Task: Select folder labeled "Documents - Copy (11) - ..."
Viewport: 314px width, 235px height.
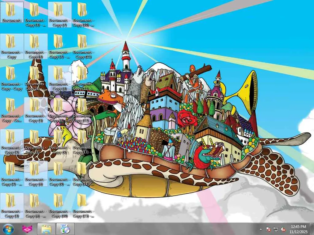Action: 83,78
